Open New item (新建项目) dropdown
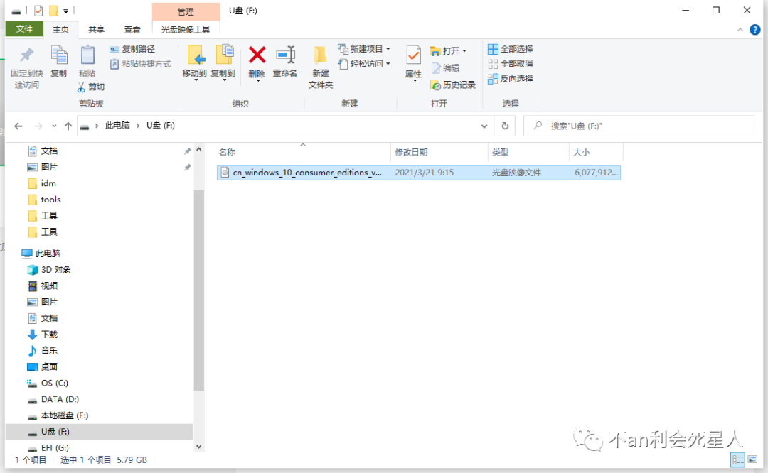Viewport: 768px width, 473px height. click(364, 49)
